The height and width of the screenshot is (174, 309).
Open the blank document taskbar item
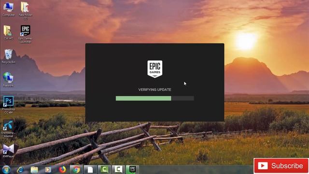pyautogui.click(x=90, y=170)
